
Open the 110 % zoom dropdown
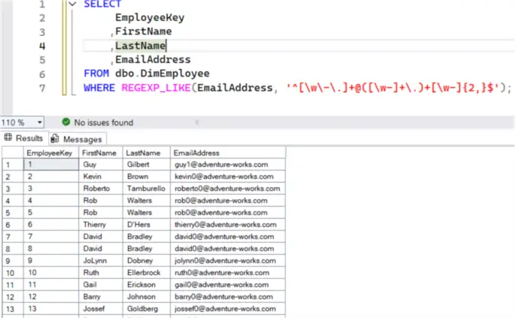39,123
